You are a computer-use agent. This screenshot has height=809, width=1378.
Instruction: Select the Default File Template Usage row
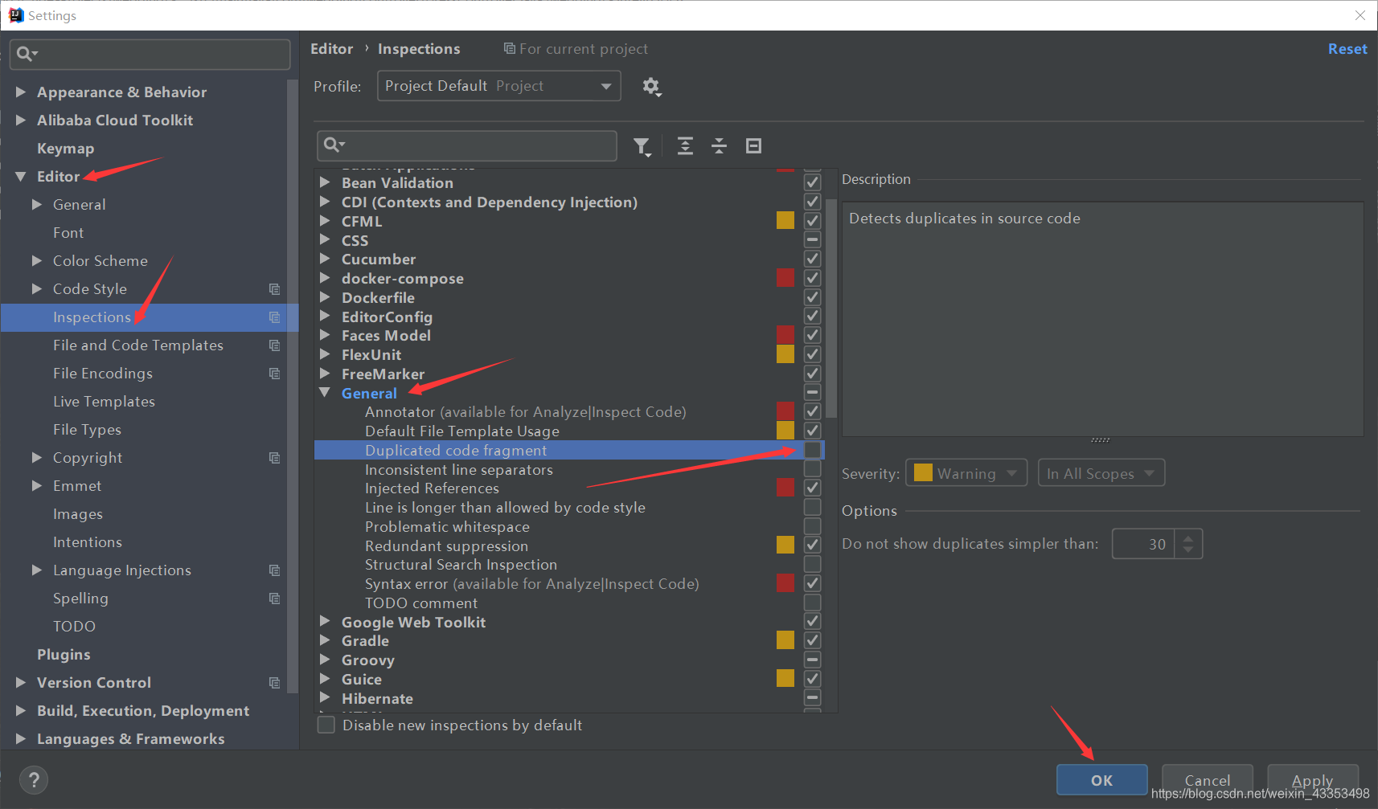pyautogui.click(x=569, y=431)
